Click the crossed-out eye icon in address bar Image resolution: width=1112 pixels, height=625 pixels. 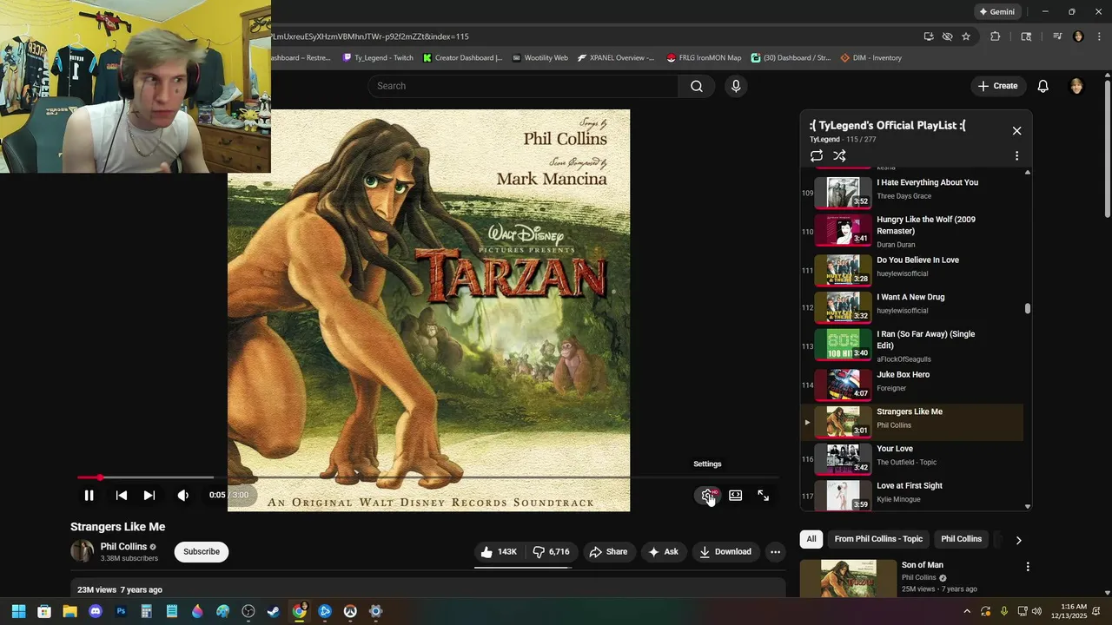pyautogui.click(x=948, y=36)
